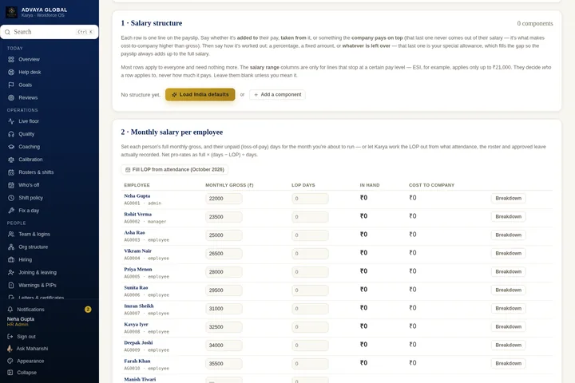This screenshot has width=575, height=383.
Task: Edit Deepak Joshi's LOP days field
Action: [x=310, y=345]
